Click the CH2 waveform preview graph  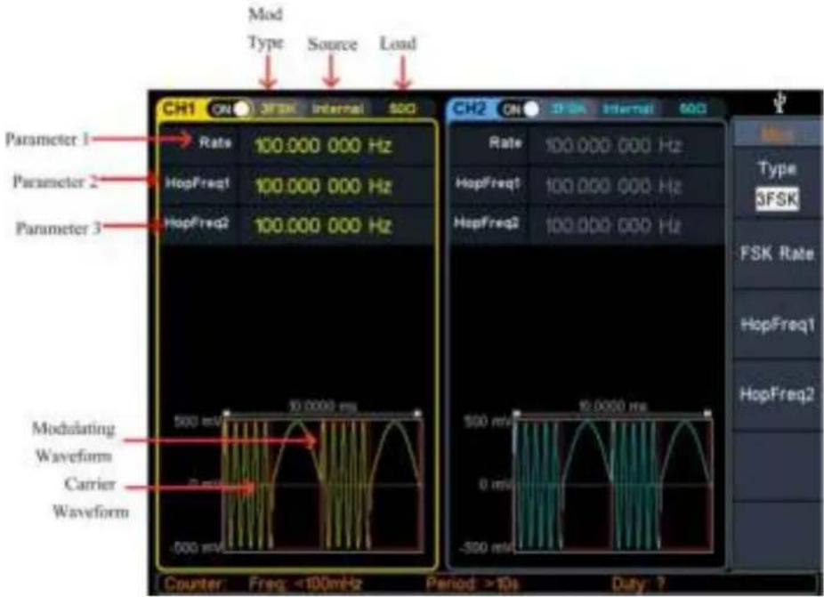click(613, 485)
